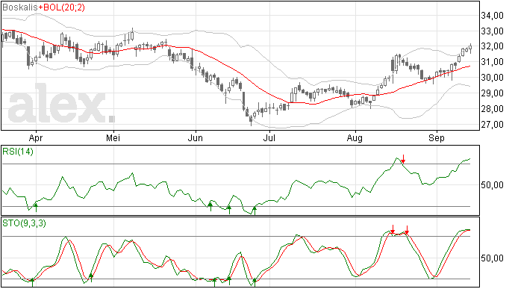515x289 pixels.
Task: Click the 29,00 price axis label
Action: pos(492,93)
